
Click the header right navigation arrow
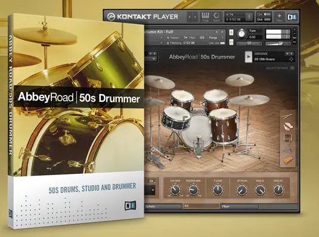[x=195, y=17]
